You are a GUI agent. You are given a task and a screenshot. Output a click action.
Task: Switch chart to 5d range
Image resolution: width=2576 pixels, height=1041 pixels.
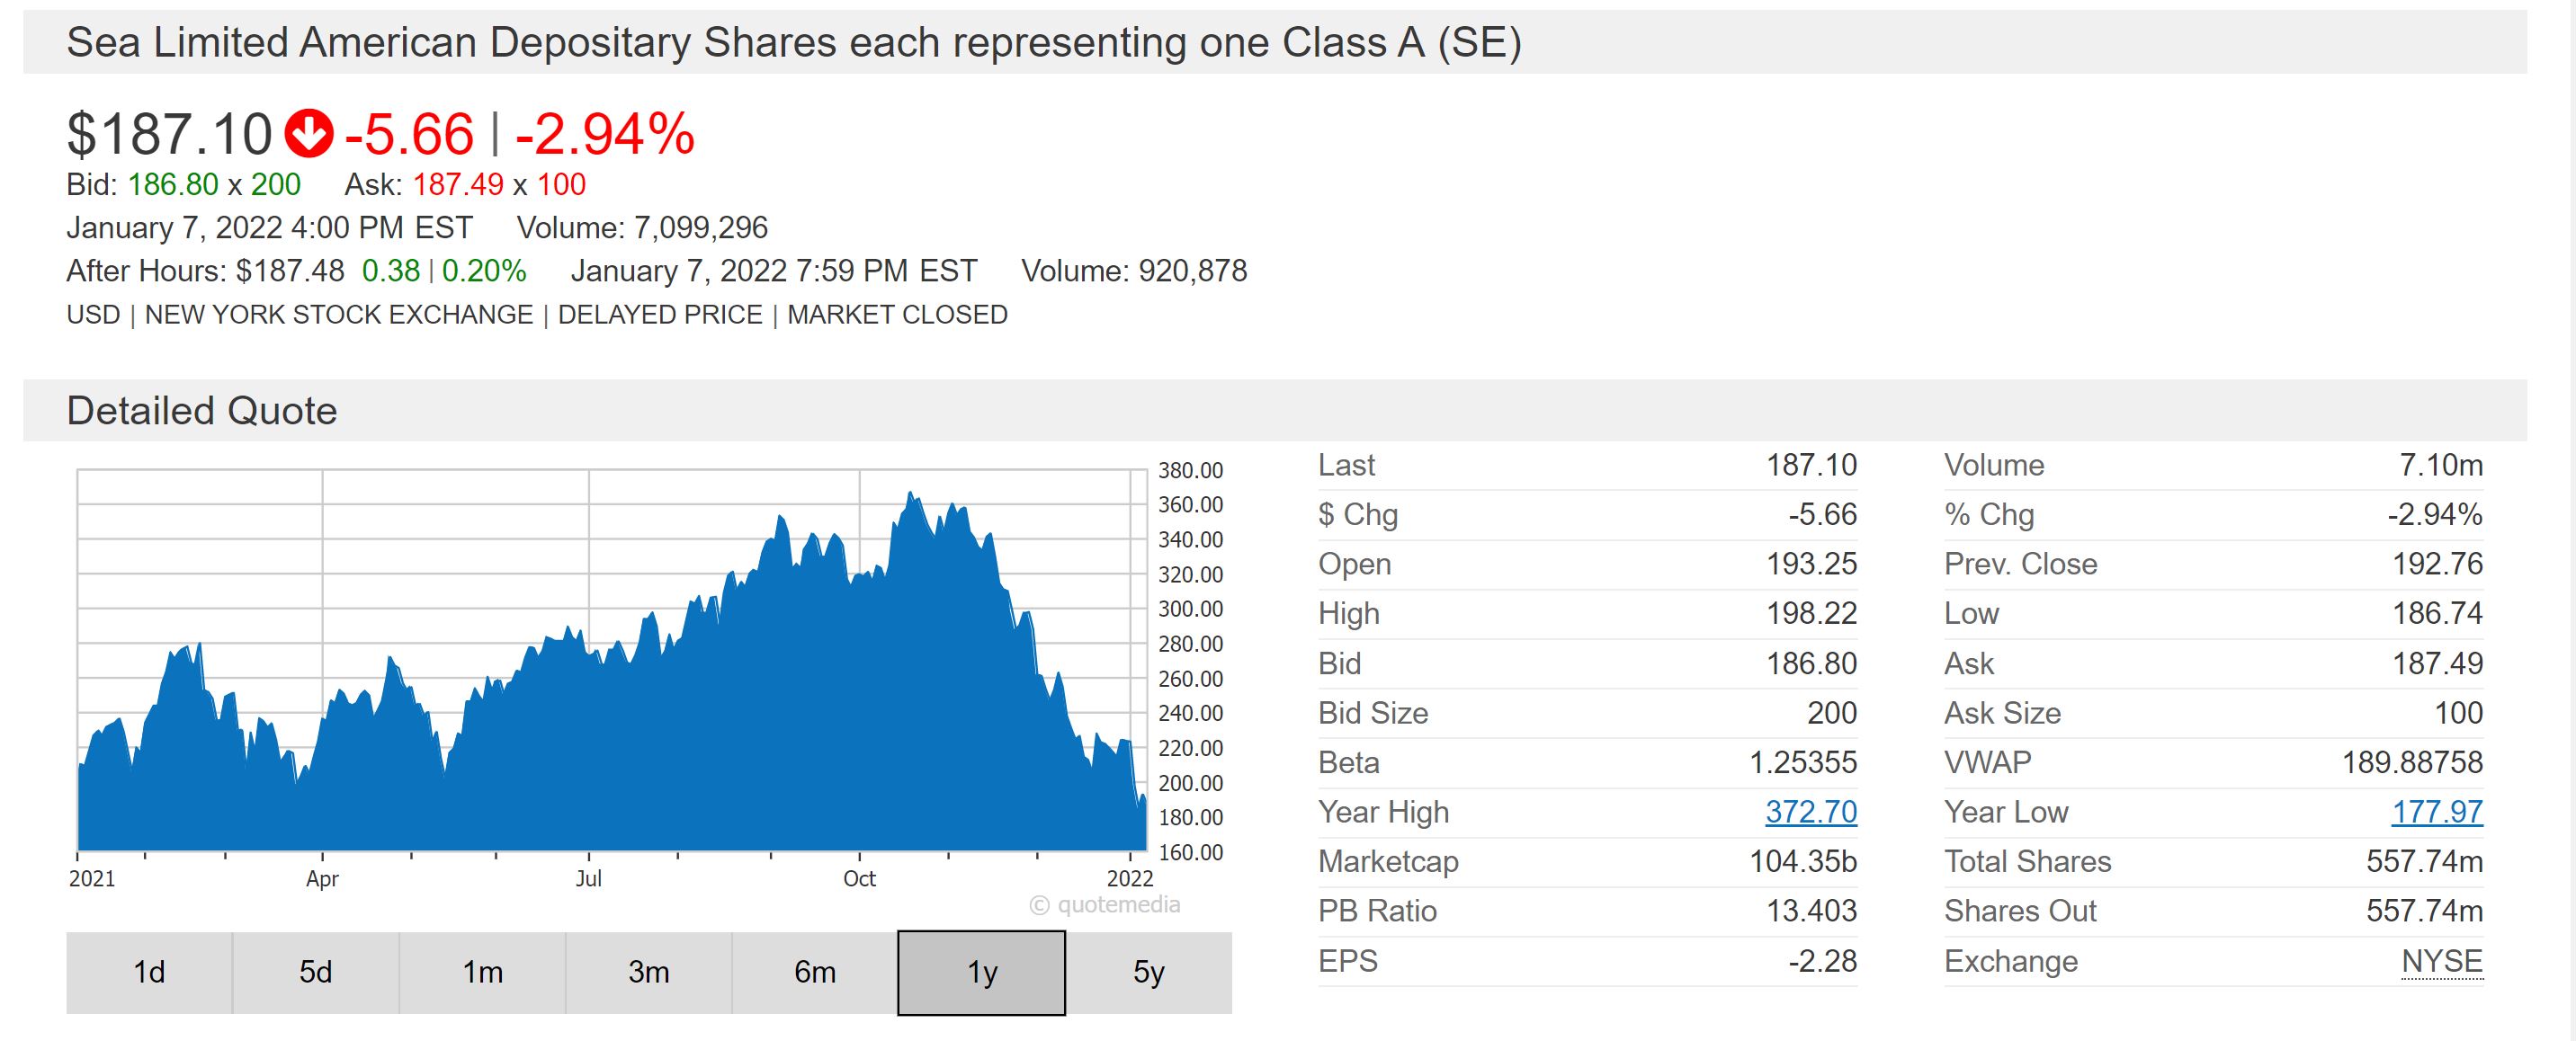click(x=316, y=972)
